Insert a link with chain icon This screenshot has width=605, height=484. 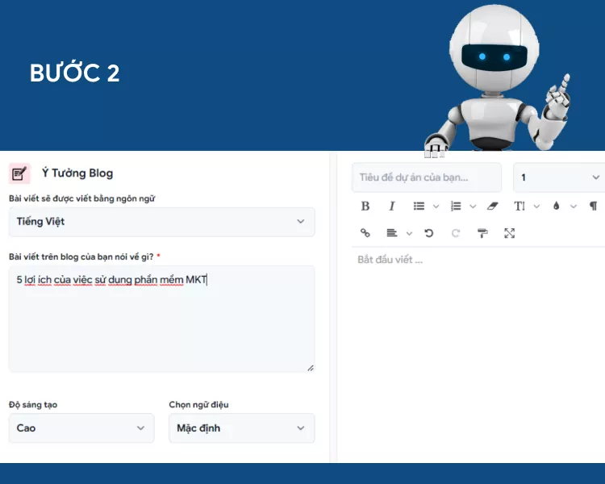point(365,233)
